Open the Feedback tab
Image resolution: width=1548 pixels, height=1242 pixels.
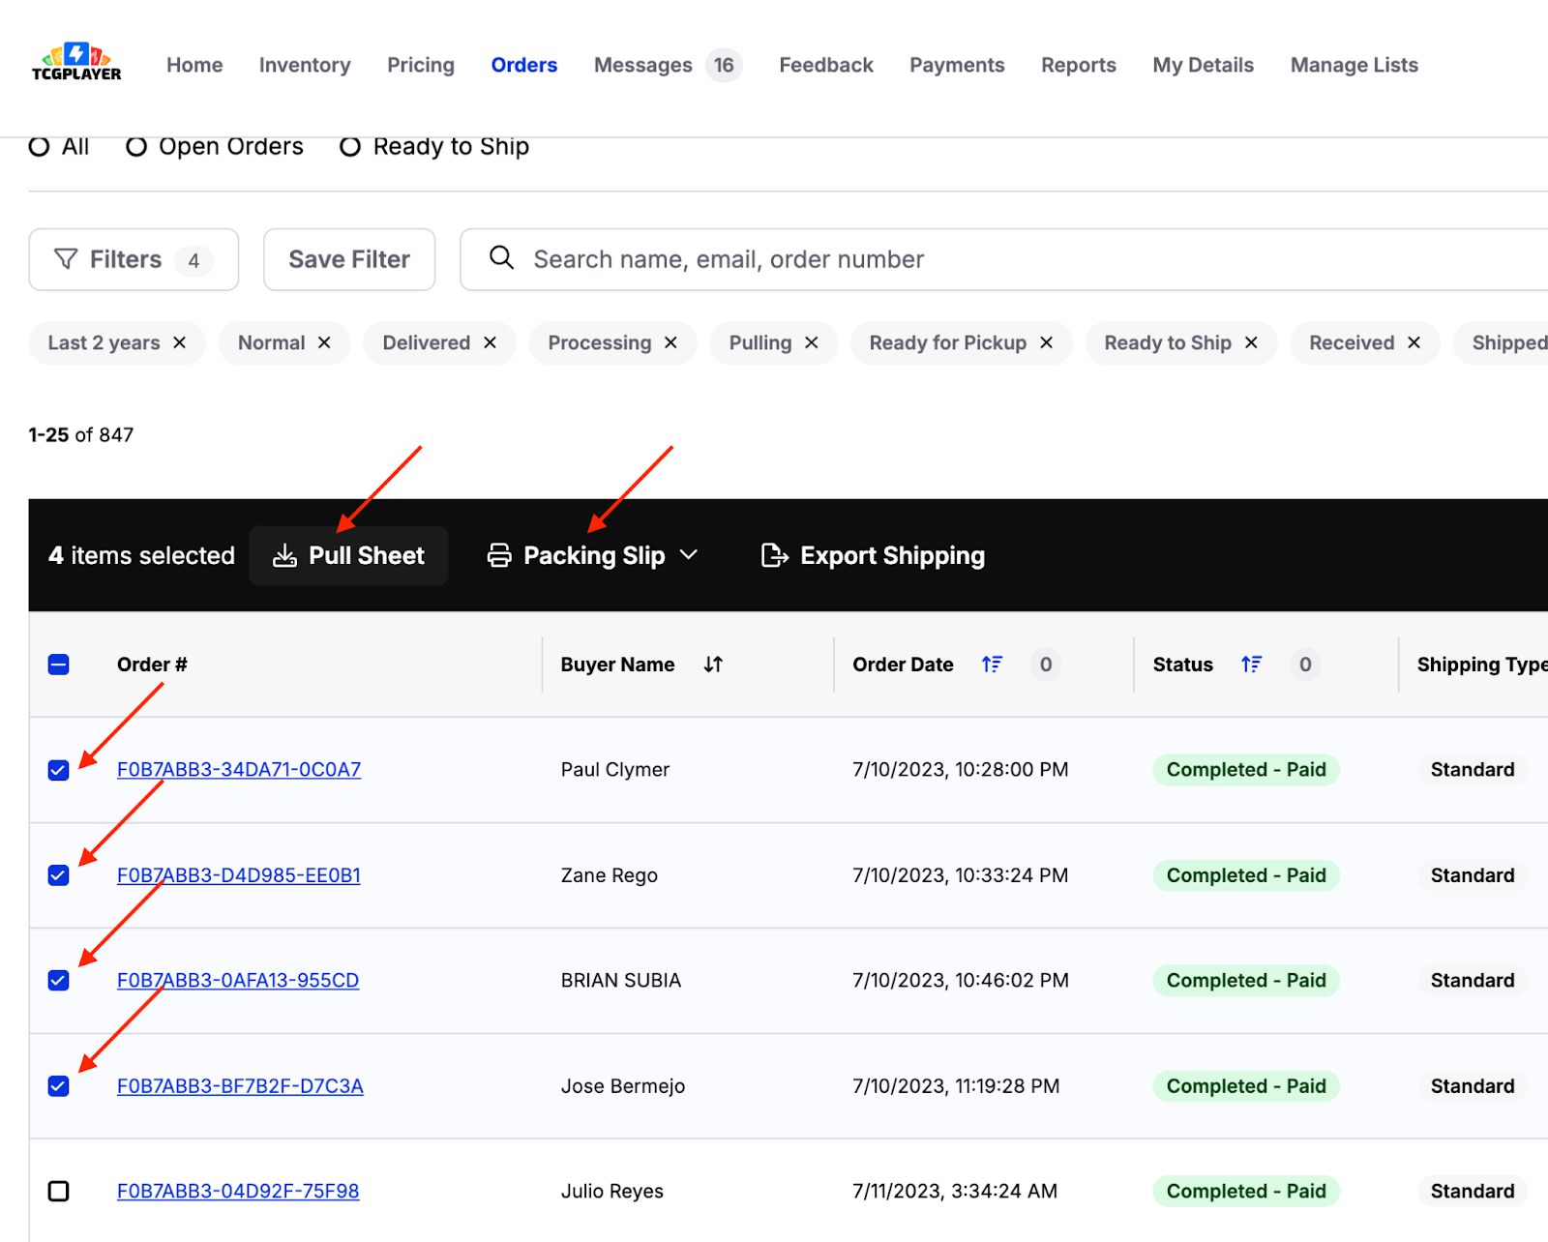[826, 65]
